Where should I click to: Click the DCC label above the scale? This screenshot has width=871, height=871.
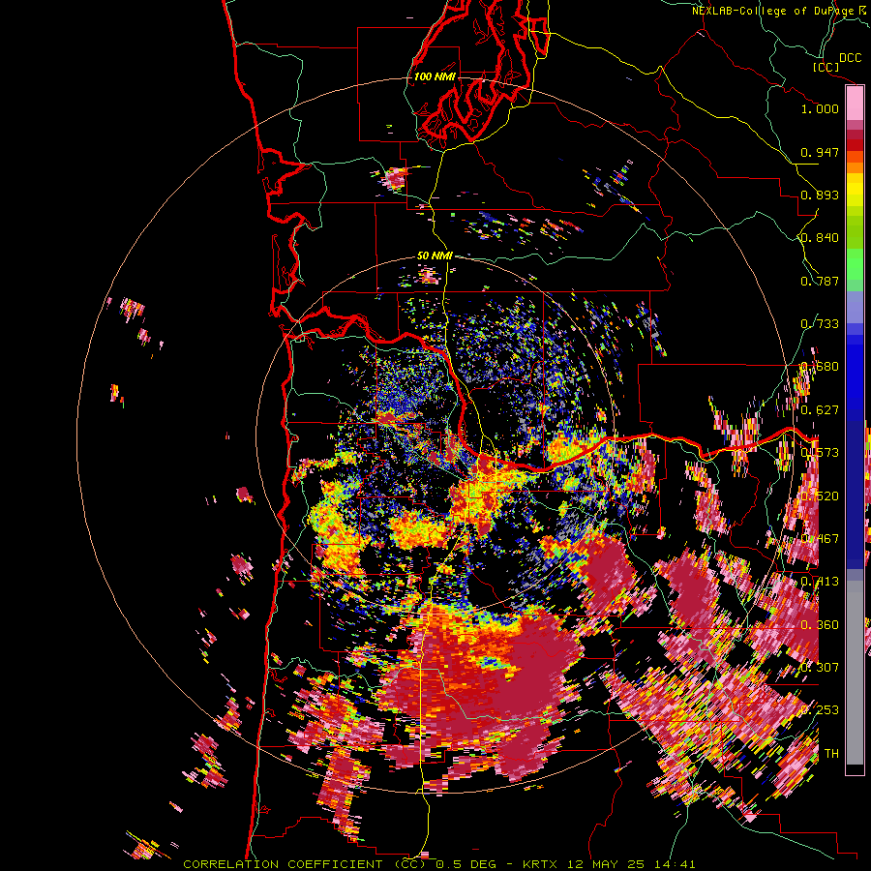850,58
